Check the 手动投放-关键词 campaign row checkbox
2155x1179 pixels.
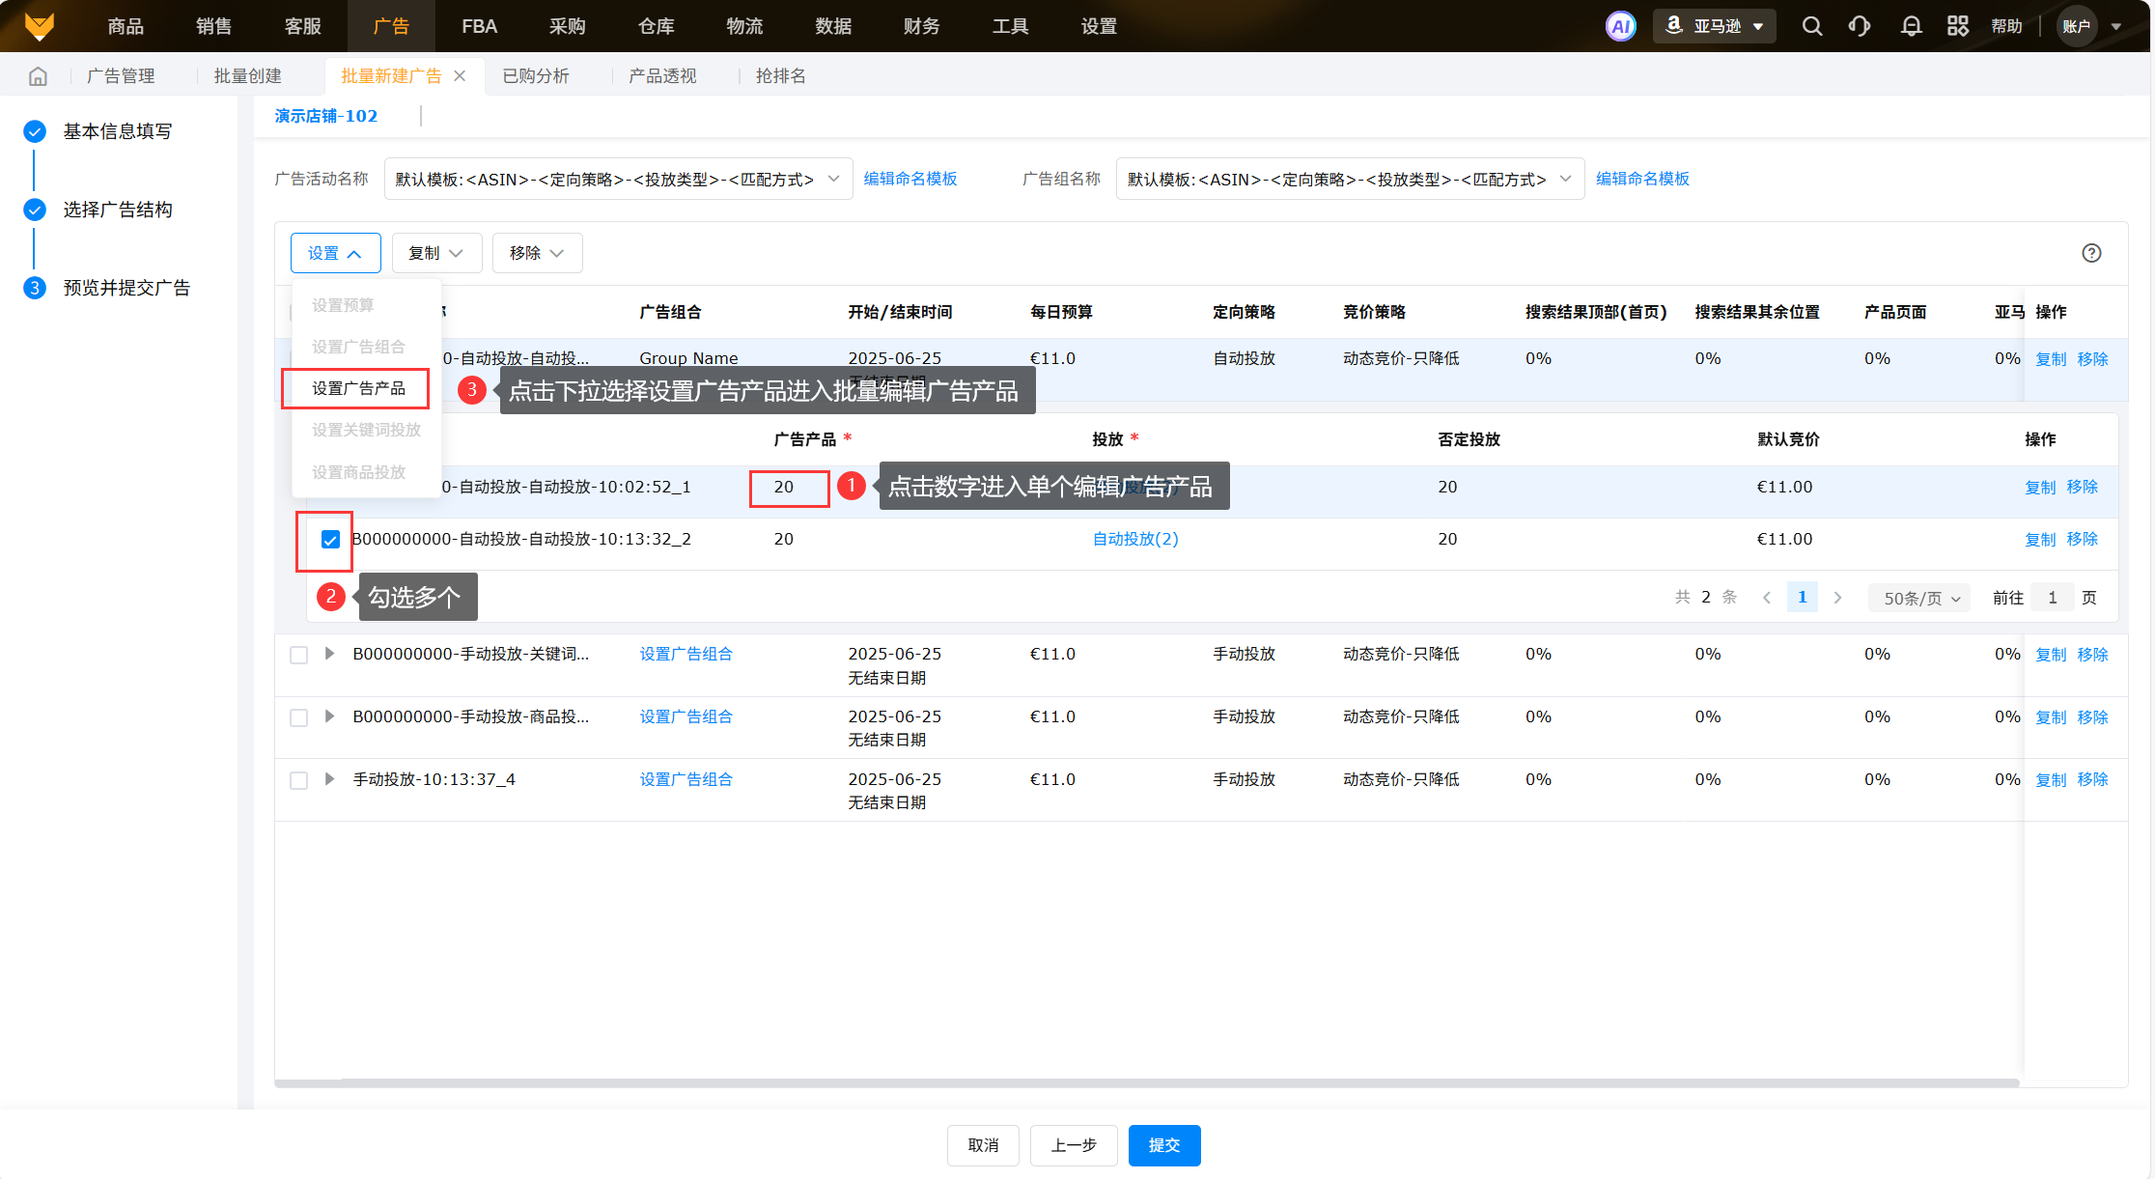coord(299,655)
